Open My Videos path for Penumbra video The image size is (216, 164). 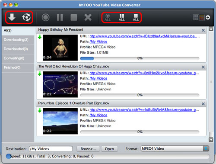click(x=98, y=115)
